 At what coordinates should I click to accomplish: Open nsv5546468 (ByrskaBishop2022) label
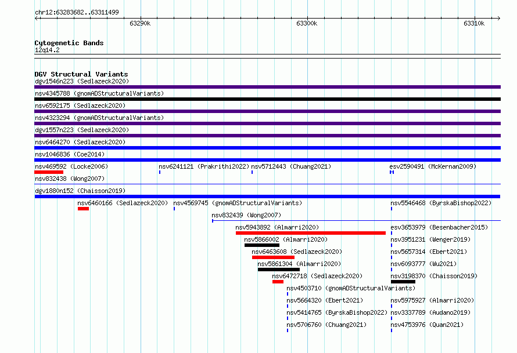pos(441,203)
